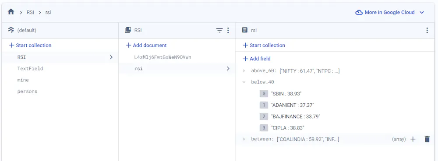The height and width of the screenshot is (161, 438).
Task: Click the (default) database icon
Action: point(11,30)
